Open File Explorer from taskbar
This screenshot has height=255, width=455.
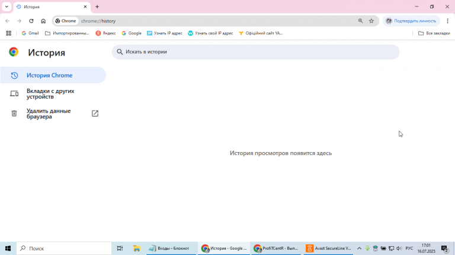[136, 248]
